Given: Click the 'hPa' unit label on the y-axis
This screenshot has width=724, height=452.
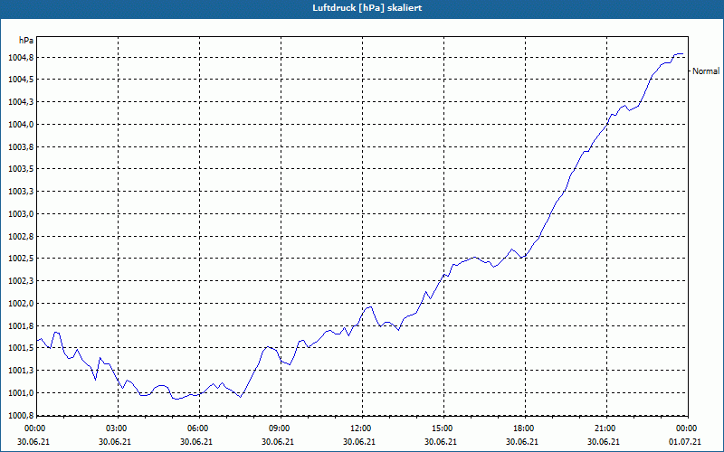Looking at the screenshot, I should pyautogui.click(x=26, y=41).
